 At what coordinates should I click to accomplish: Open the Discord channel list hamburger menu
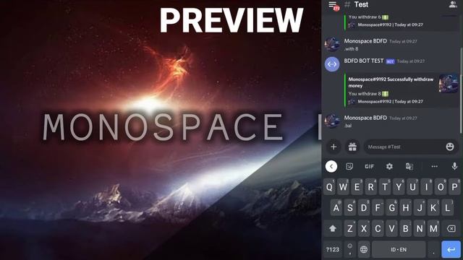[333, 5]
